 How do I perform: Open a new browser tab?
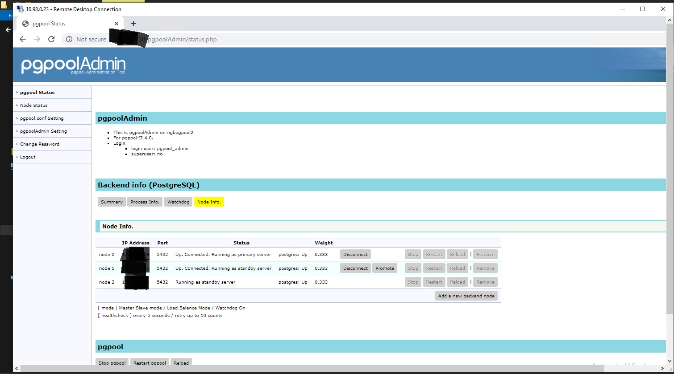coord(133,24)
